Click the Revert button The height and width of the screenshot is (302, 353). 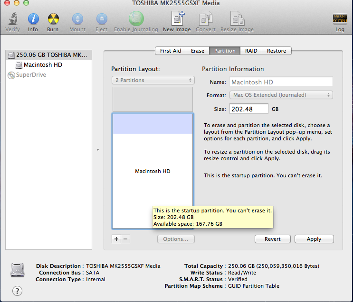click(273, 239)
